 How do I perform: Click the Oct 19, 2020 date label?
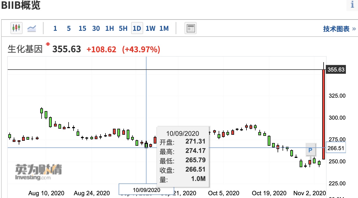point(269,193)
